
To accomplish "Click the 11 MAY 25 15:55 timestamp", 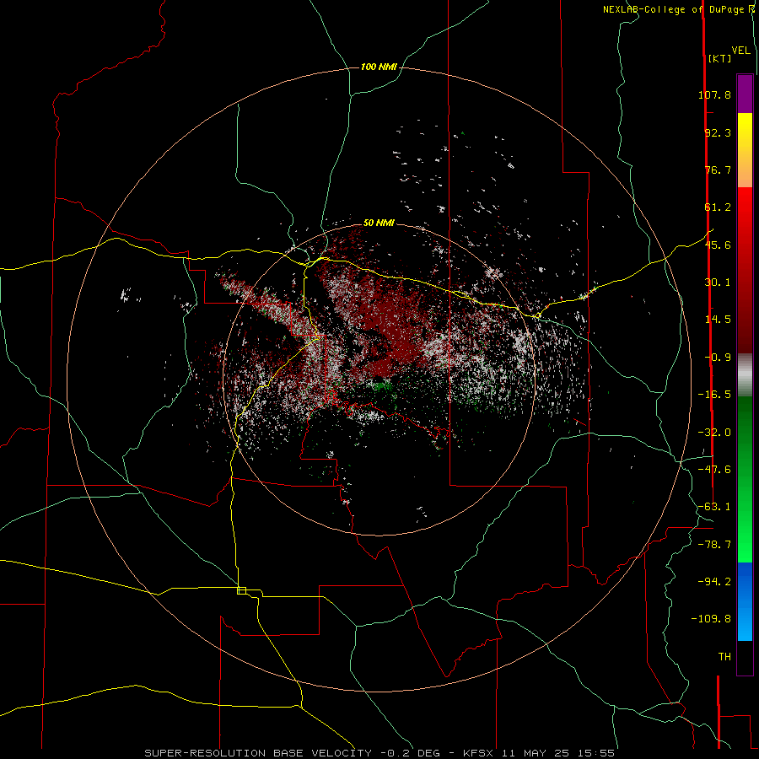I will 558,753.
